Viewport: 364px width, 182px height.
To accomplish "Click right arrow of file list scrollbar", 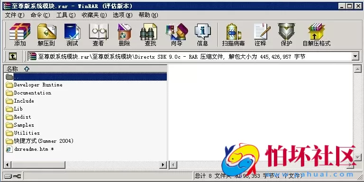I will pyautogui.click(x=163, y=165).
